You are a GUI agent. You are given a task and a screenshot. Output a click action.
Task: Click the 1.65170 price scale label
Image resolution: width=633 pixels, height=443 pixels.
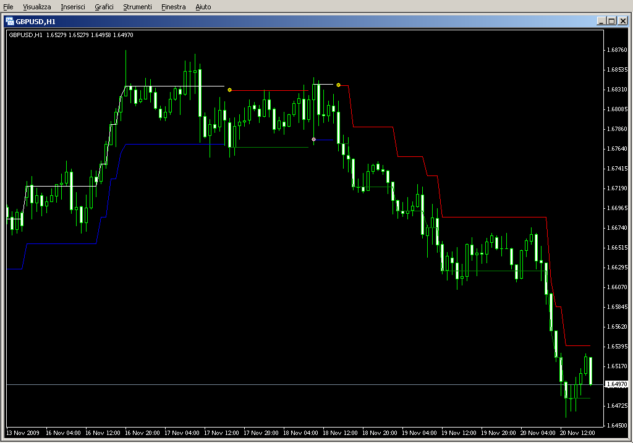(618, 366)
